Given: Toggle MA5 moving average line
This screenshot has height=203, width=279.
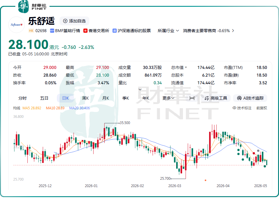Looking at the screenshot, I should click(x=32, y=108).
